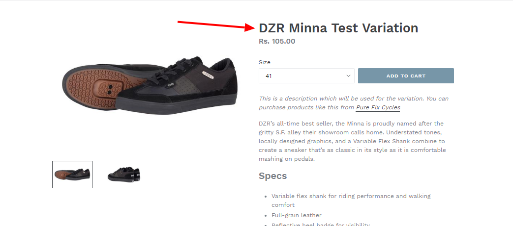Click the Variable flex shank bullet item
513x226 pixels.
(351, 200)
